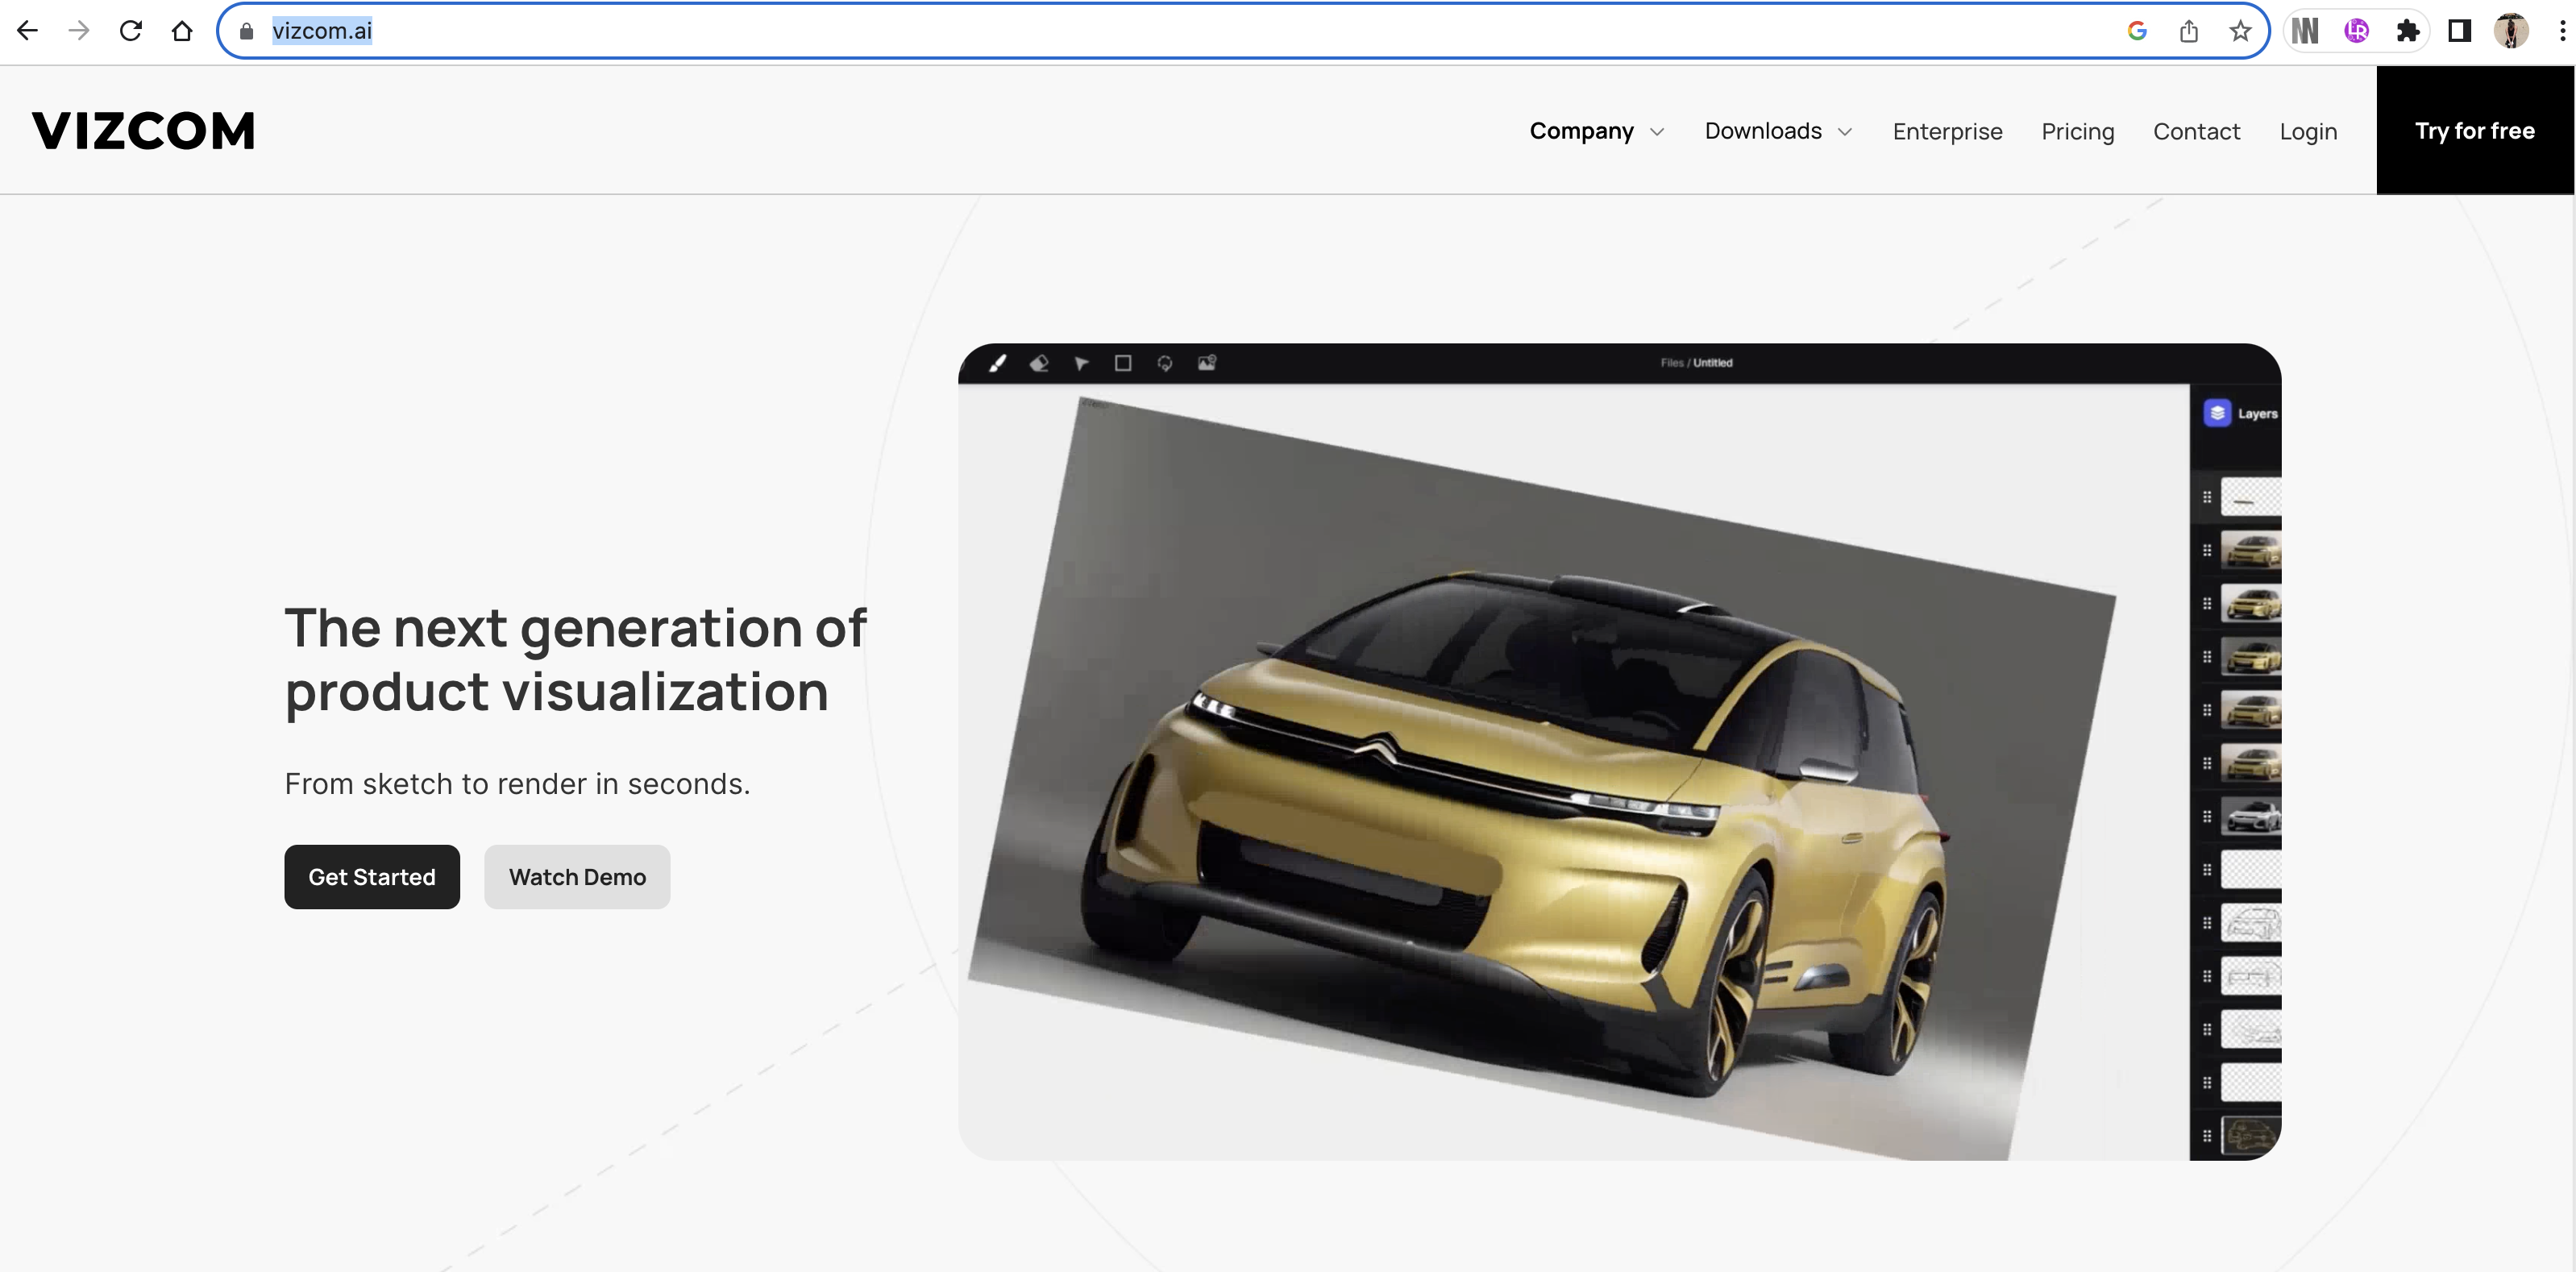Open the Contact link
Viewport: 2576px width, 1272px height.
tap(2196, 132)
